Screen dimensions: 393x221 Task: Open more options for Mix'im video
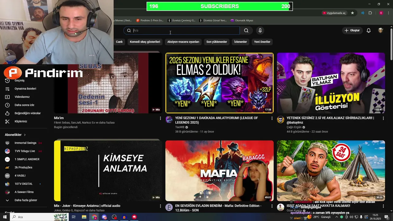[160, 118]
